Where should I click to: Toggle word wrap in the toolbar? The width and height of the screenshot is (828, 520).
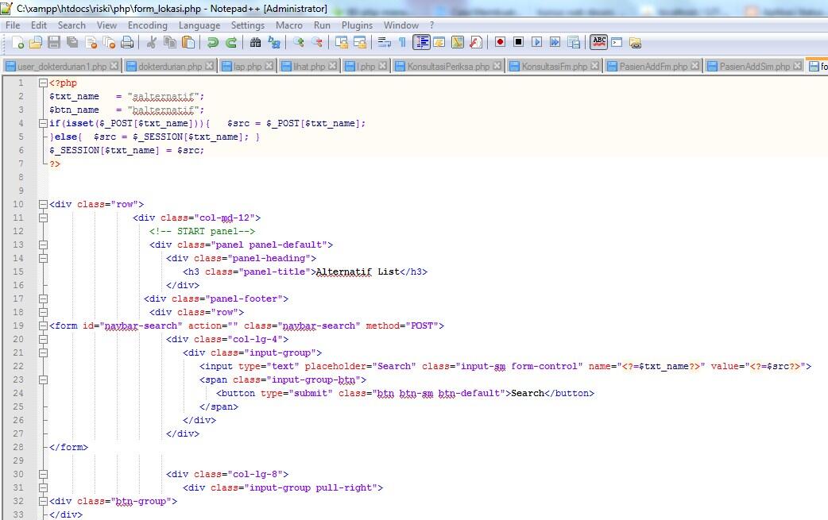point(384,43)
